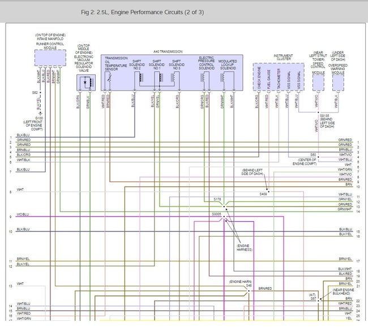Click the BLK/GRN wire label under vacuum regulator
The height and width of the screenshot is (327, 368).
pyautogui.click(x=78, y=102)
